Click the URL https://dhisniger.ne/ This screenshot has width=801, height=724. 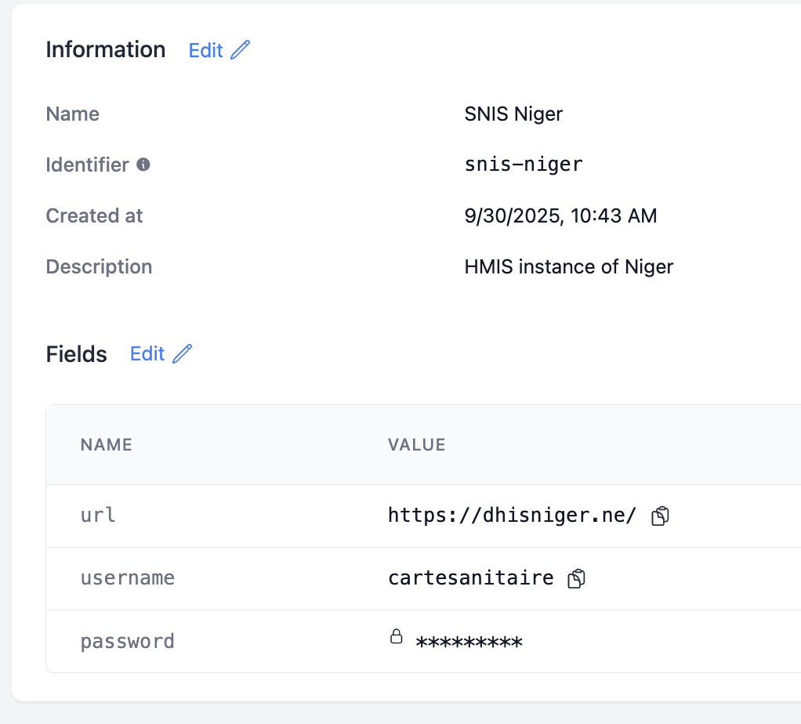[x=512, y=515]
